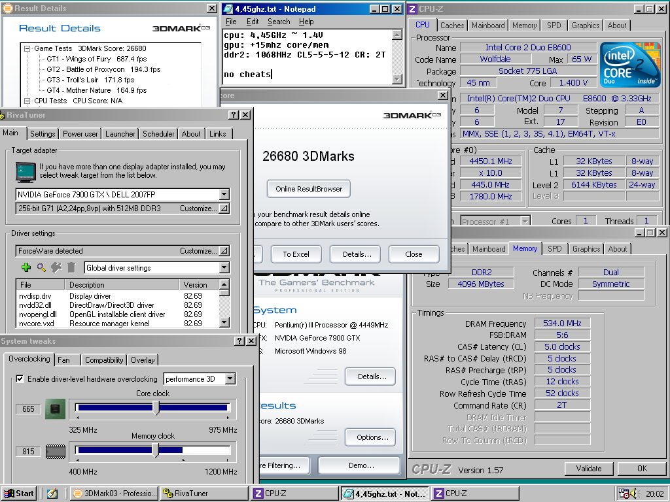This screenshot has width=670, height=502.
Task: Open the Notepad Help menu
Action: click(x=306, y=22)
